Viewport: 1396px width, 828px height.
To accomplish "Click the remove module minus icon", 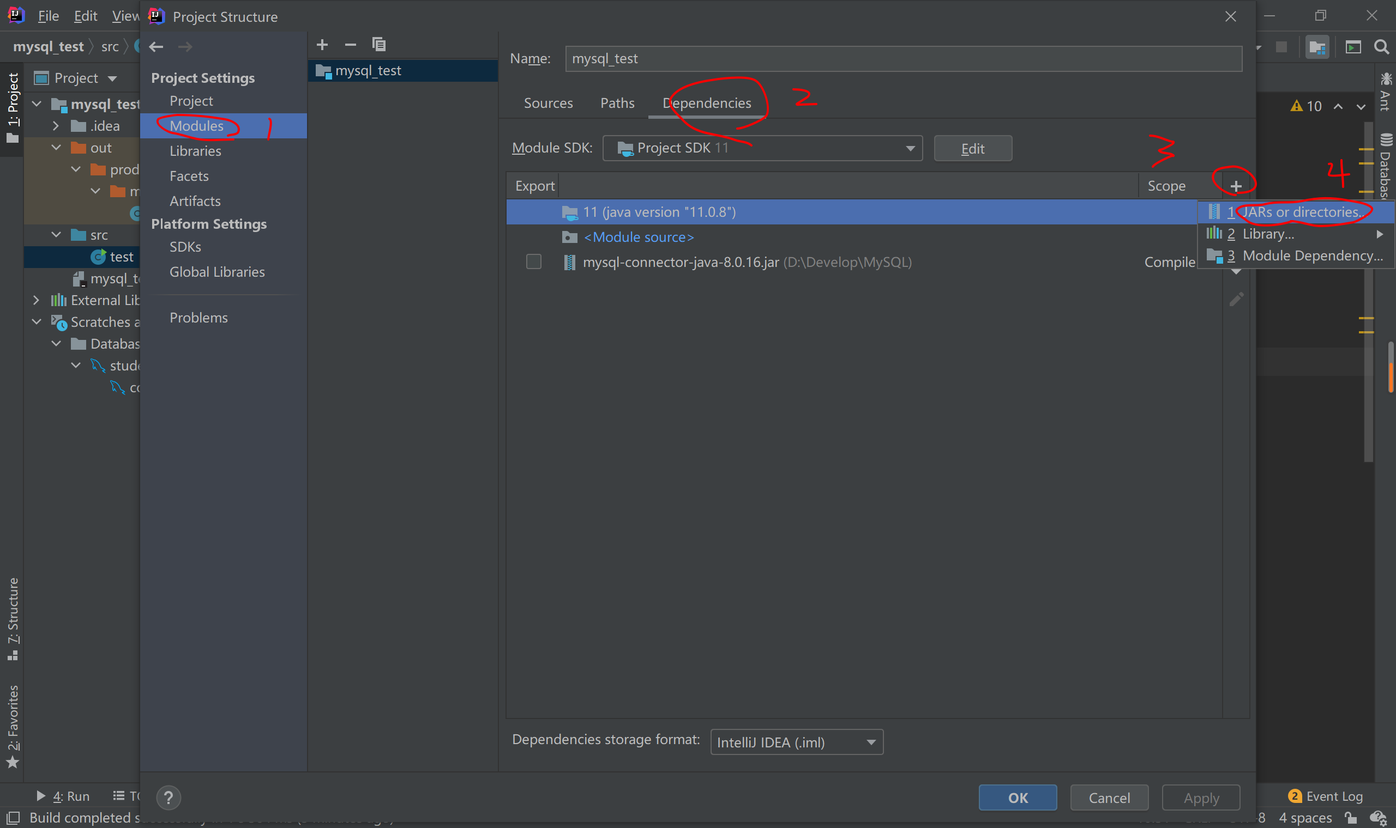I will [350, 45].
